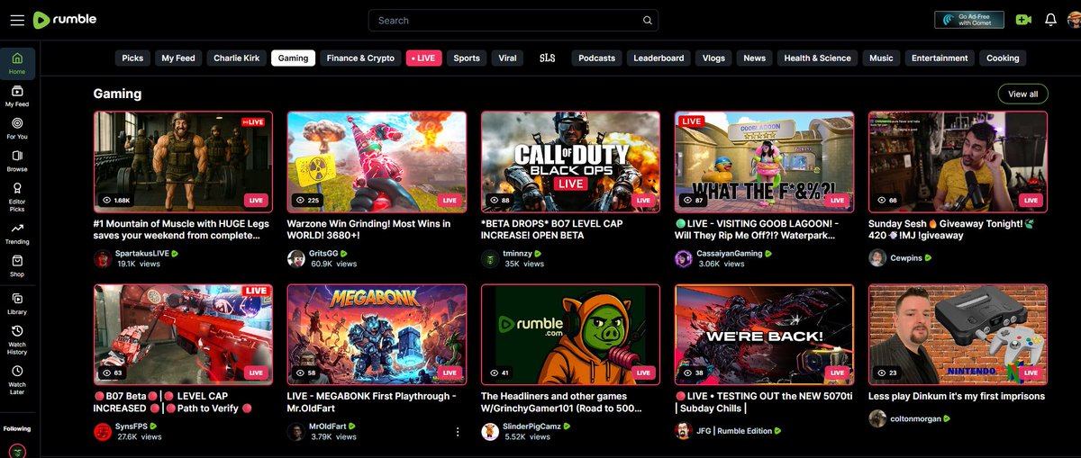Open Watch History in the sidebar
This screenshot has width=1081, height=458.
(17, 338)
